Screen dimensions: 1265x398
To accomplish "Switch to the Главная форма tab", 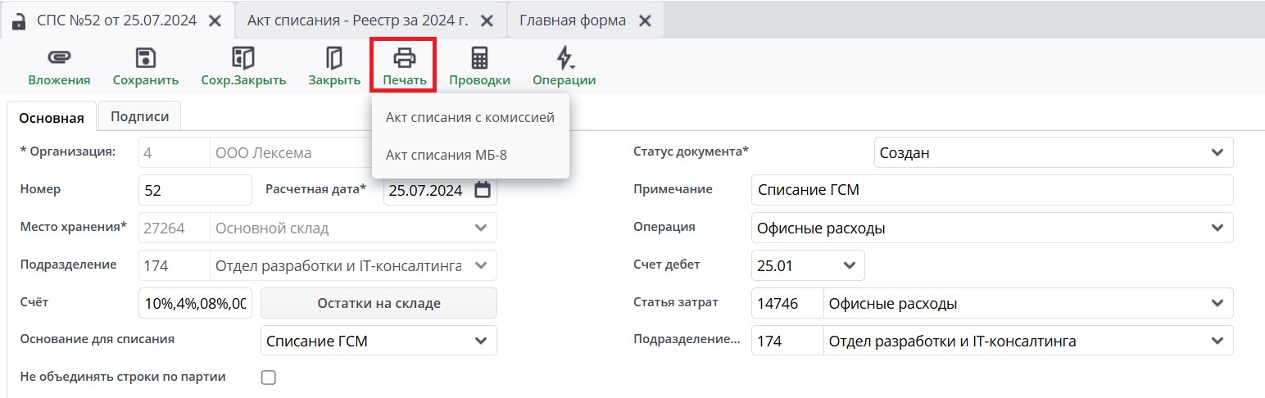I will pos(573,20).
